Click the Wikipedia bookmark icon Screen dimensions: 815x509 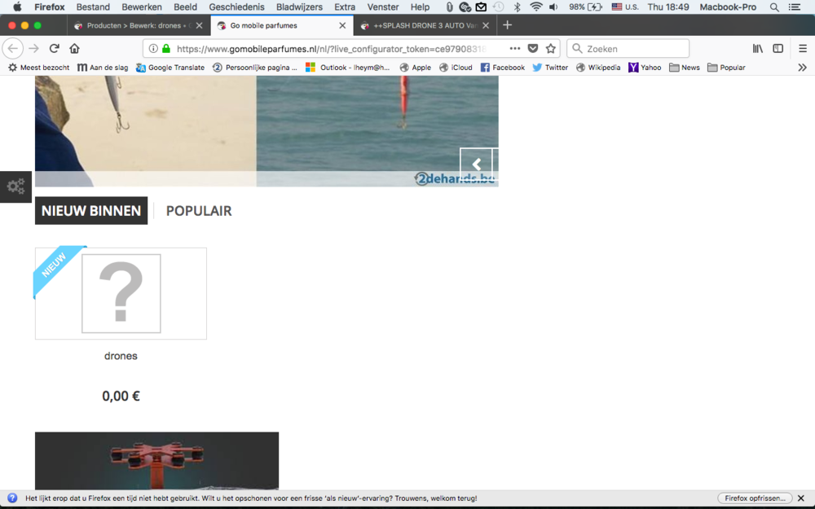pyautogui.click(x=582, y=67)
